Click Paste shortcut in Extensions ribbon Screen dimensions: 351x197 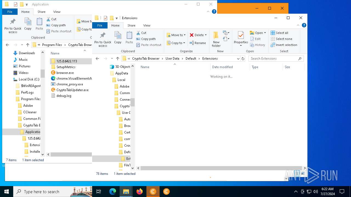coord(149,45)
